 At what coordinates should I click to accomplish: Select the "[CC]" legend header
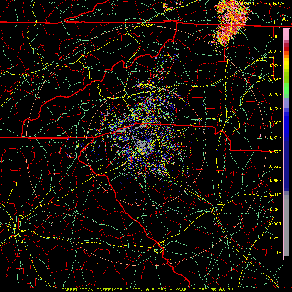(x=277, y=23)
